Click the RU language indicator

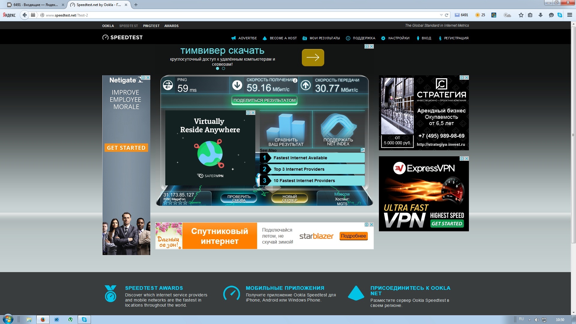[x=521, y=319]
